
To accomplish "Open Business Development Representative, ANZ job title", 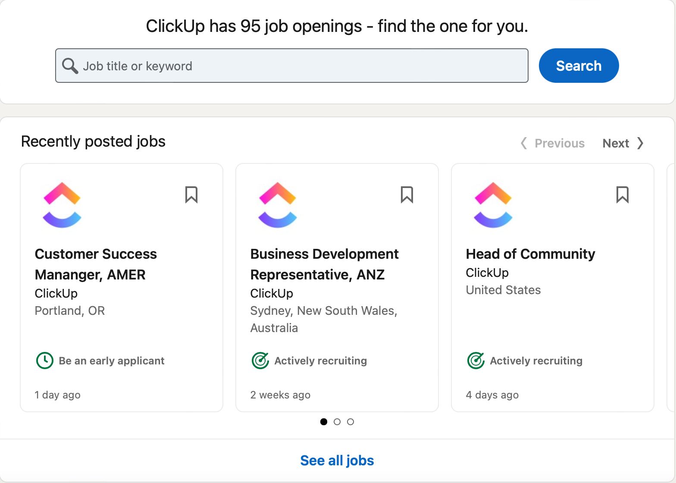I will click(324, 264).
